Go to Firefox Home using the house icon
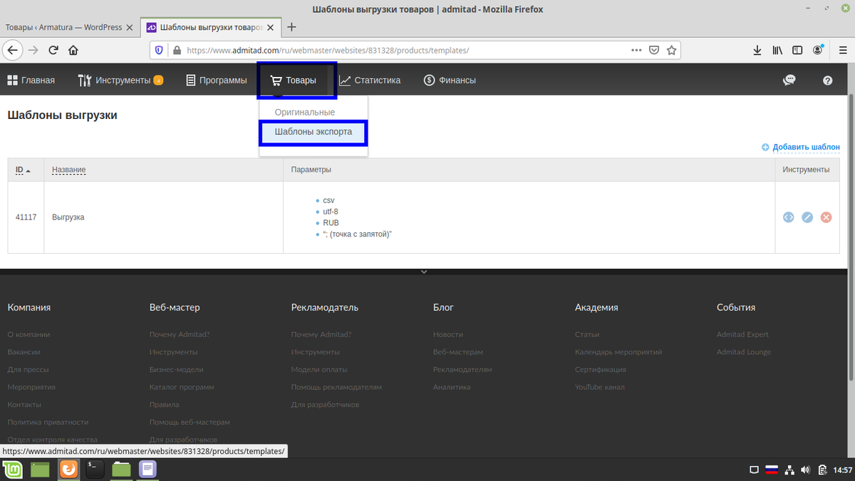The image size is (855, 481). [x=73, y=50]
